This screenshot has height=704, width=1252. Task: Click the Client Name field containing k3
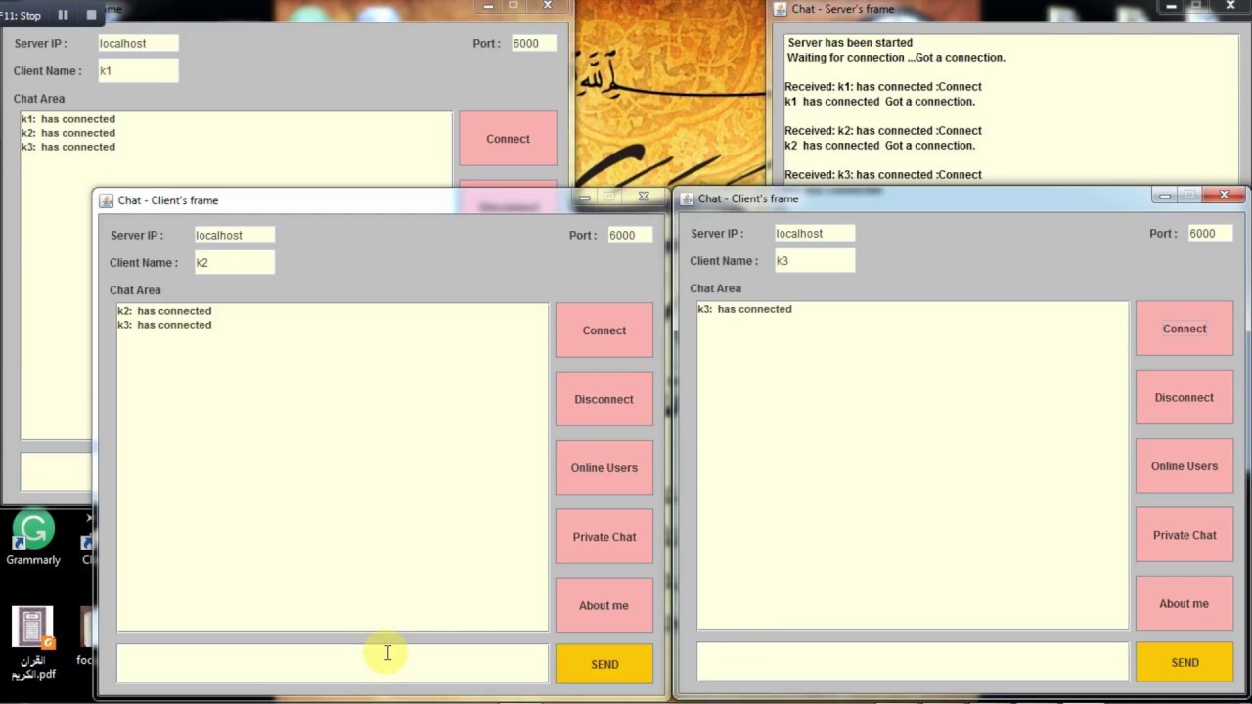(814, 260)
